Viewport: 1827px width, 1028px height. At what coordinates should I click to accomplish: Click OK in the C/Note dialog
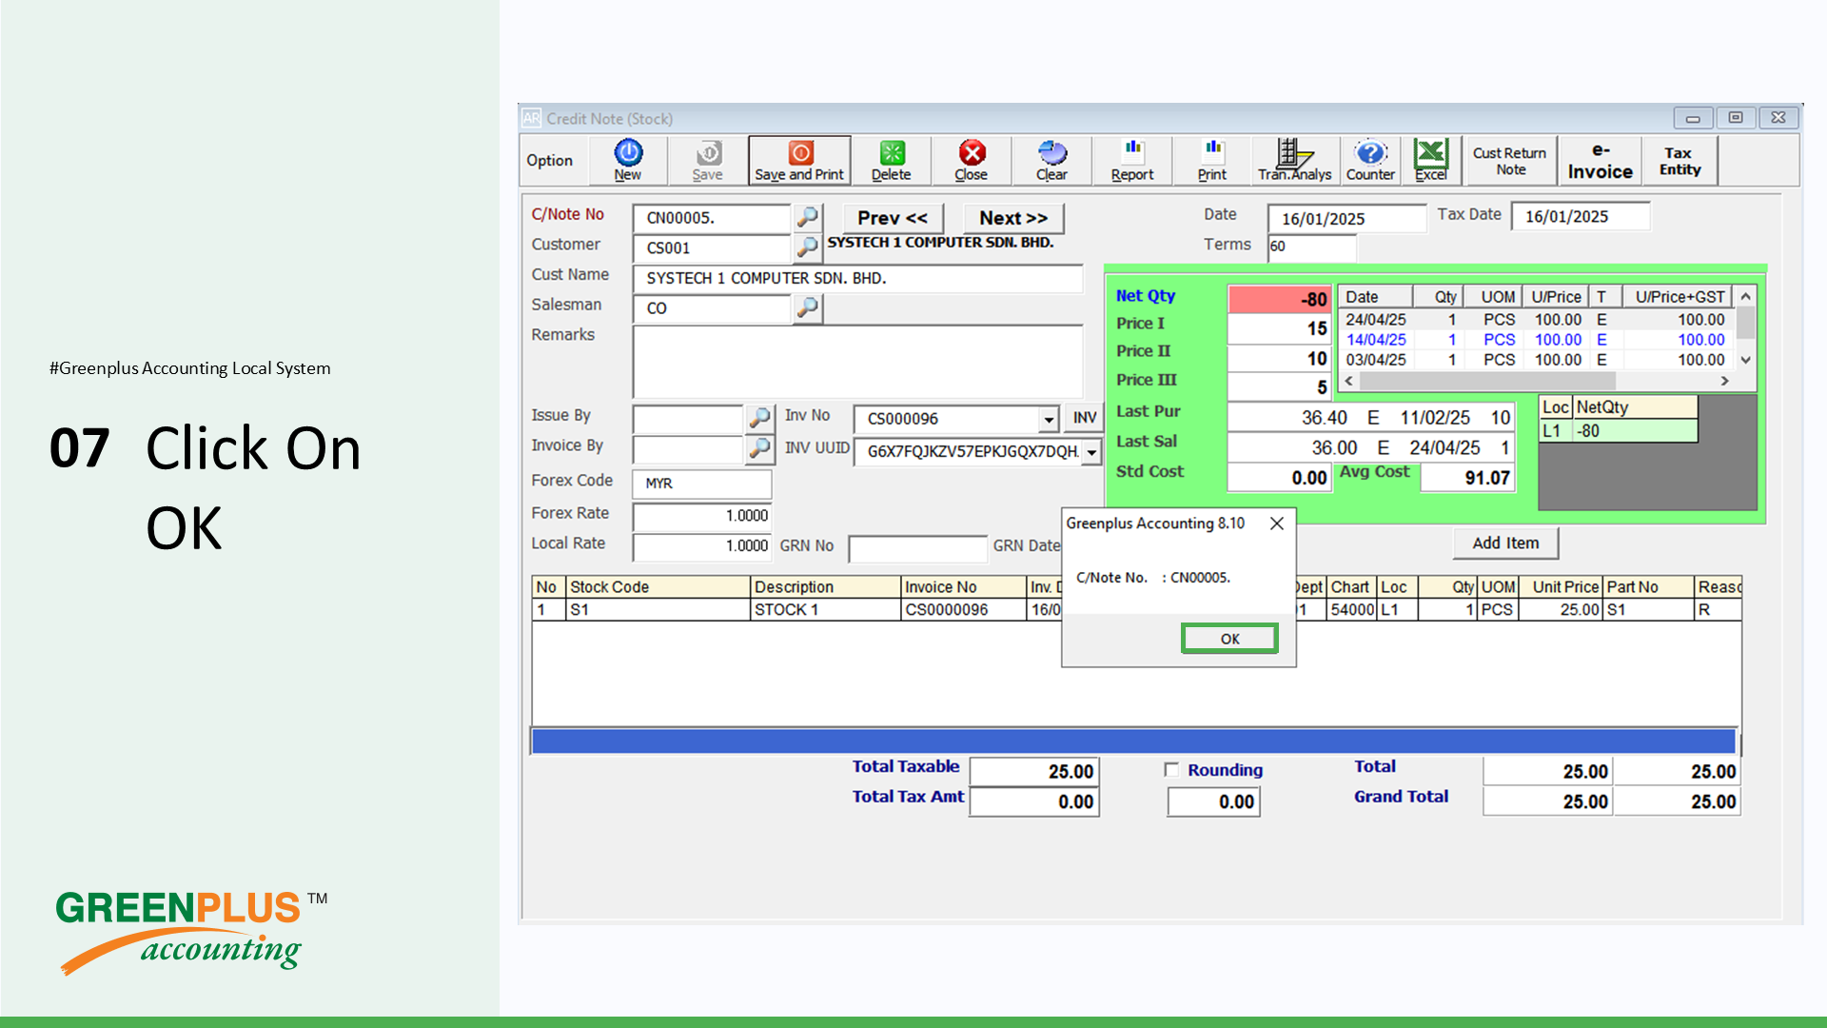pos(1229,639)
